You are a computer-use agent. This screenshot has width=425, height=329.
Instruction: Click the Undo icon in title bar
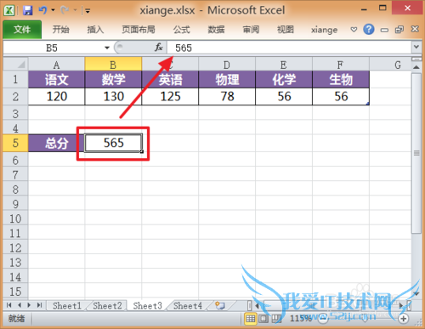pyautogui.click(x=42, y=10)
